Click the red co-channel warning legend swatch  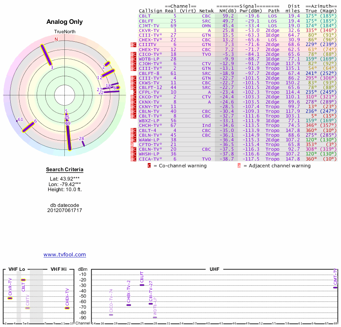pyautogui.click(x=149, y=166)
